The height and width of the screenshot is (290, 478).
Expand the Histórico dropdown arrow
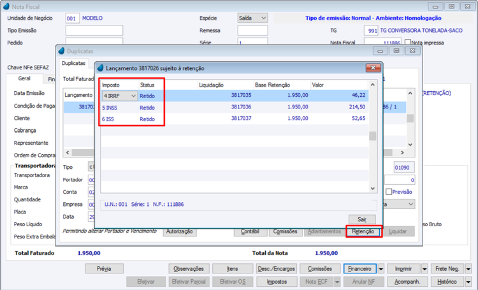click(x=468, y=282)
